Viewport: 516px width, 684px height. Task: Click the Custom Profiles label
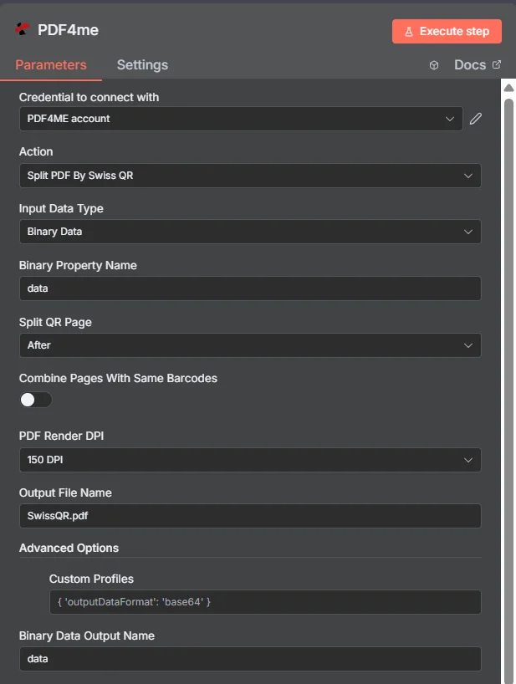[x=91, y=579]
